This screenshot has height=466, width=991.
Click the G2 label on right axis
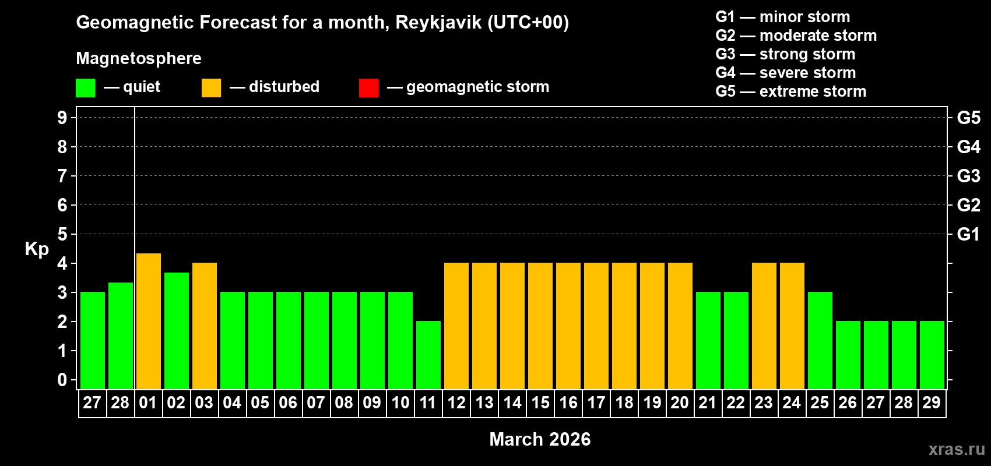click(968, 205)
